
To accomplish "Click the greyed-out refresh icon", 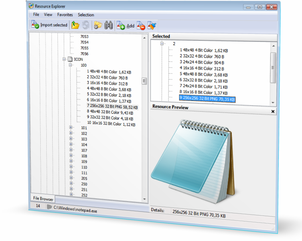I will tap(86, 25).
